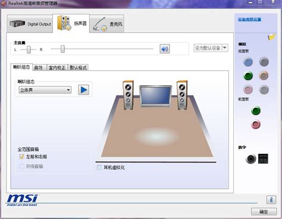Click the 确定 OK button
Screen dimensions: 282x219
264,212
